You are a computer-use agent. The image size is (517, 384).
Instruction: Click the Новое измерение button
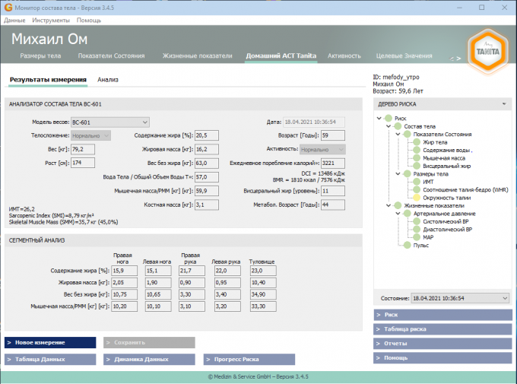[50, 343]
